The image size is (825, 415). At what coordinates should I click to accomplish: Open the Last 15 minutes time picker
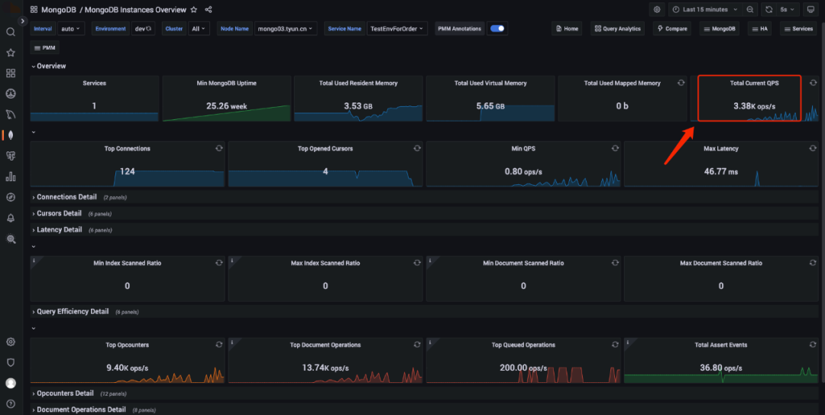704,9
